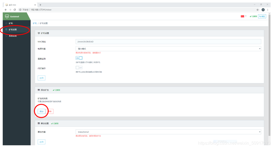Click the red 移除 remove button
Image resolution: width=273 pixels, height=148 pixels.
click(50, 111)
